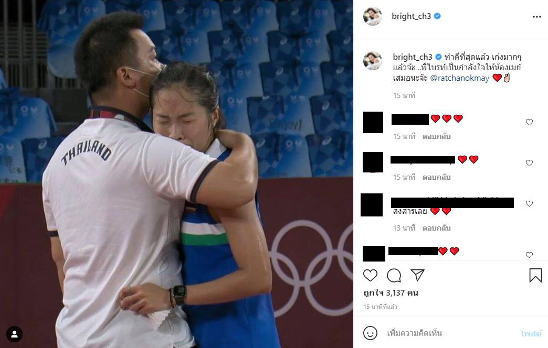Like the second comment
The height and width of the screenshot is (348, 548).
click(x=529, y=163)
